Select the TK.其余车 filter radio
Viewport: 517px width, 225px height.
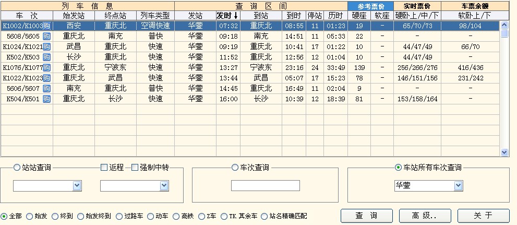coord(224,217)
